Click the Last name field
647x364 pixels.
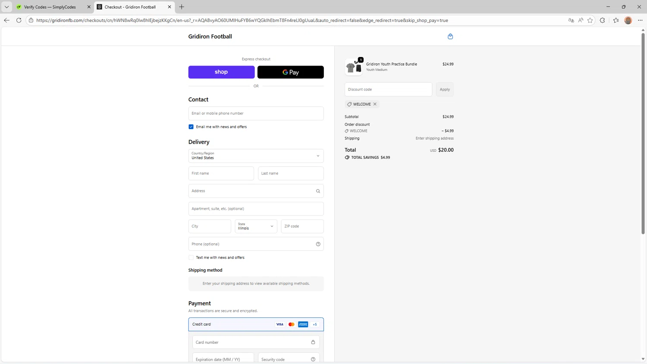tap(291, 173)
